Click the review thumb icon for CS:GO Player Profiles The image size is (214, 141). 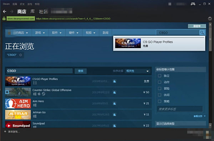(114, 81)
